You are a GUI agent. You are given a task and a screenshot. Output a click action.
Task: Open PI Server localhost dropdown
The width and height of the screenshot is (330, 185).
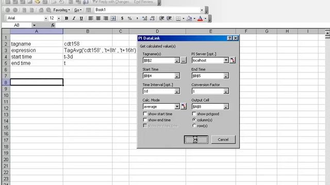click(226, 60)
